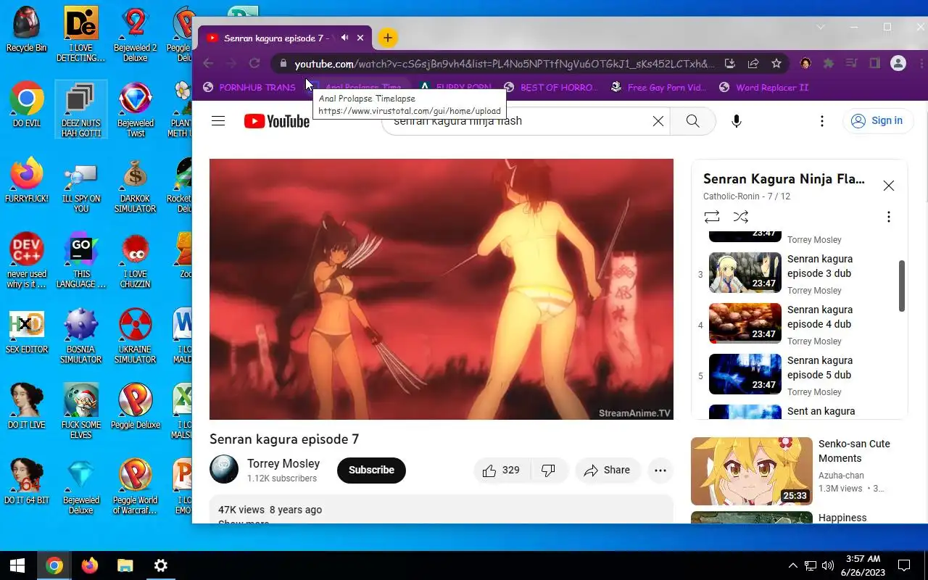Image resolution: width=928 pixels, height=580 pixels.
Task: Open the BEST OF HORRO... bookmark
Action: tap(551, 88)
